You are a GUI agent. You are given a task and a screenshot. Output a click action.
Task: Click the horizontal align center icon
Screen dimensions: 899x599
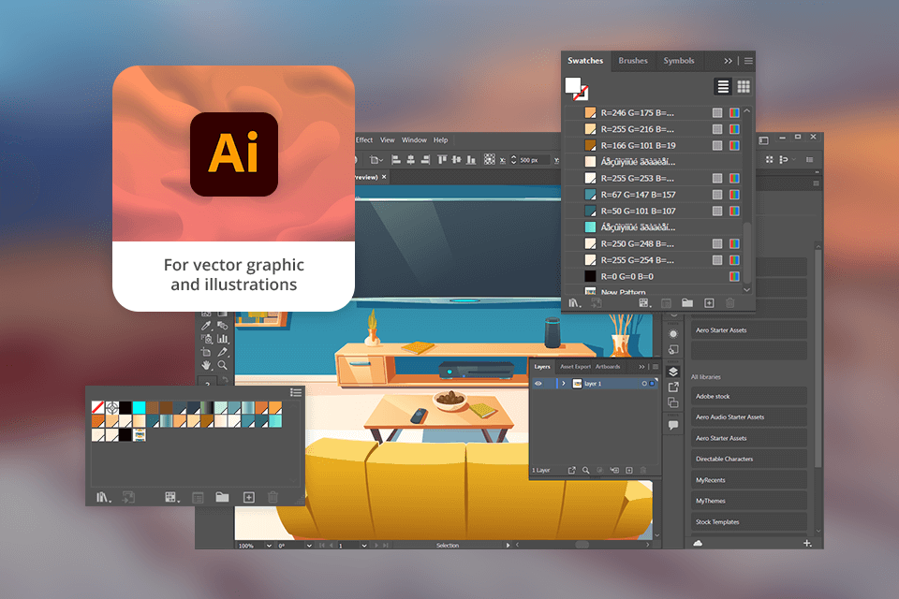410,159
